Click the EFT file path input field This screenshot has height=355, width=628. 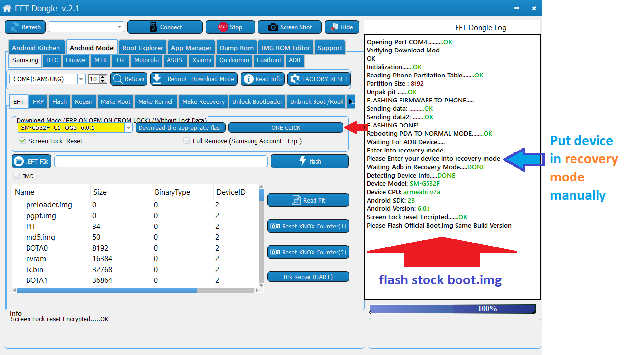pos(161,161)
